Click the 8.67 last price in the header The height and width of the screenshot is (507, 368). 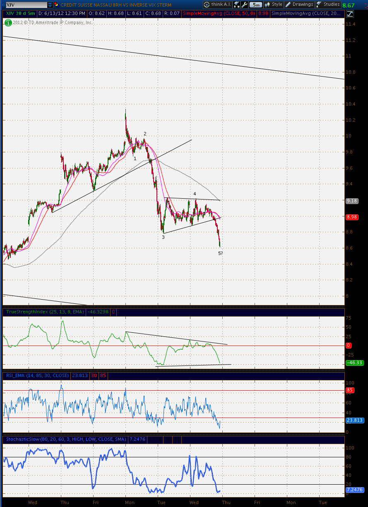349,5
